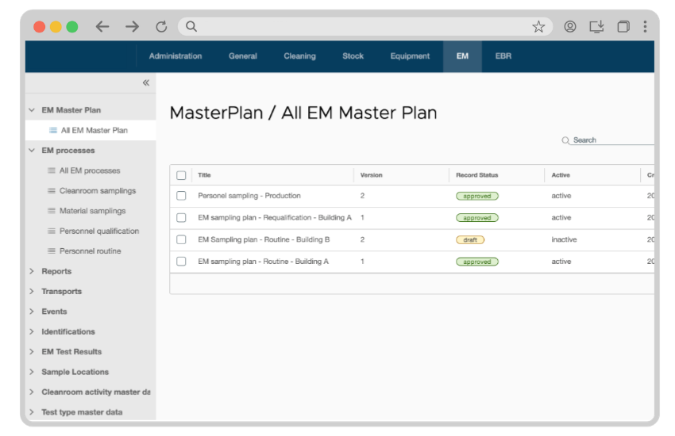This screenshot has width=675, height=436.
Task: Tick the select-all checkbox in table header
Action: click(181, 175)
